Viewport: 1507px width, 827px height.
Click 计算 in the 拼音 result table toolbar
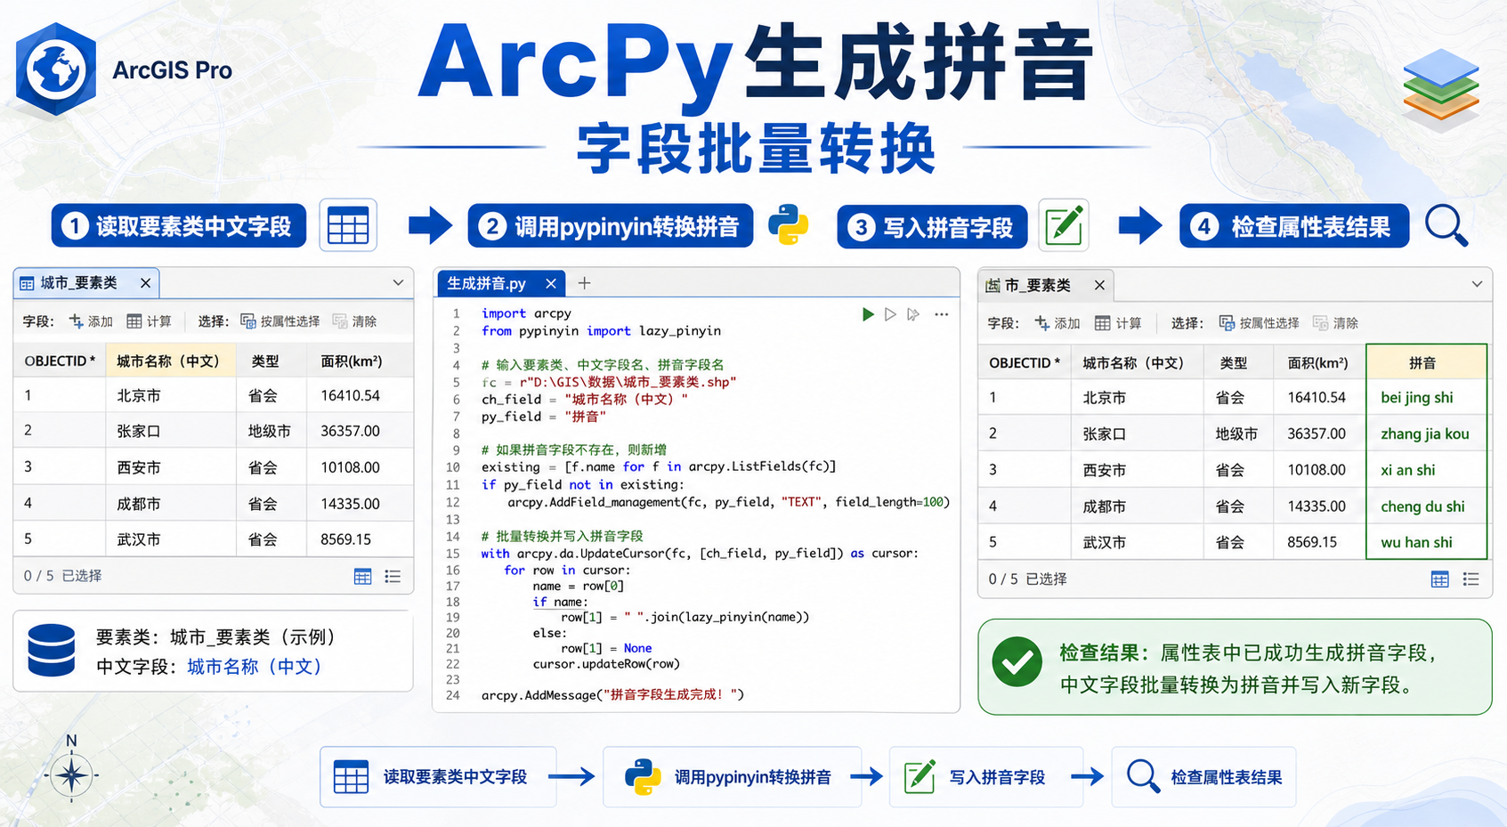1118,323
